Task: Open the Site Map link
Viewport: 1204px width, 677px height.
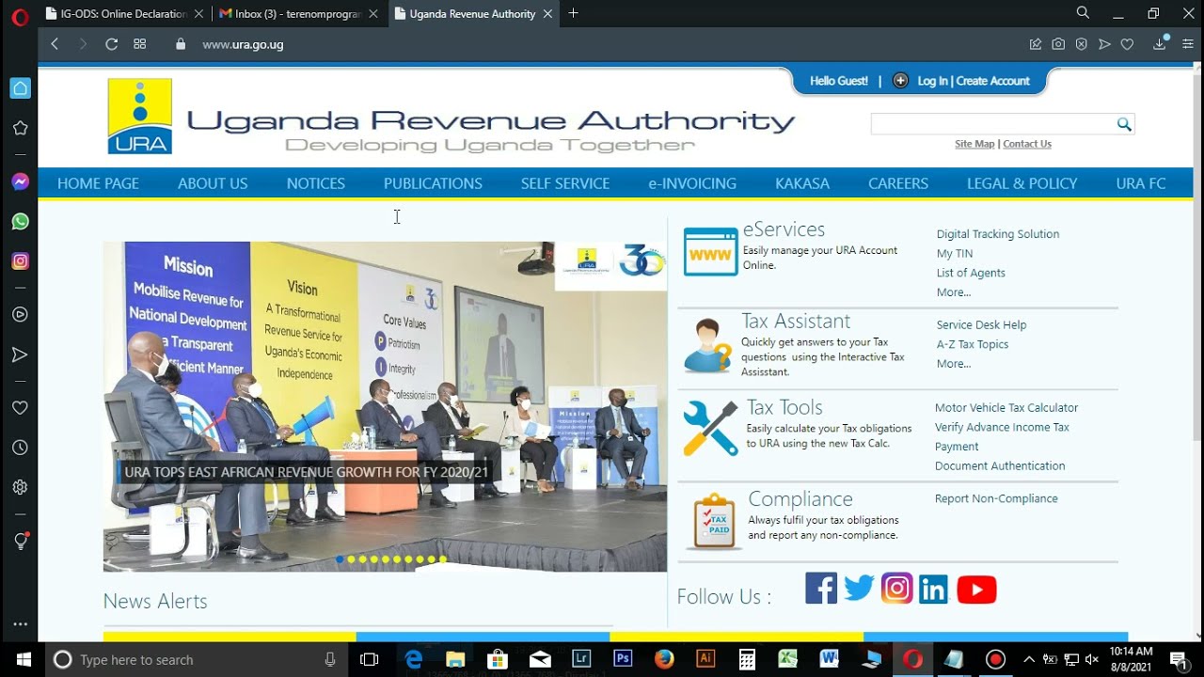Action: click(974, 144)
